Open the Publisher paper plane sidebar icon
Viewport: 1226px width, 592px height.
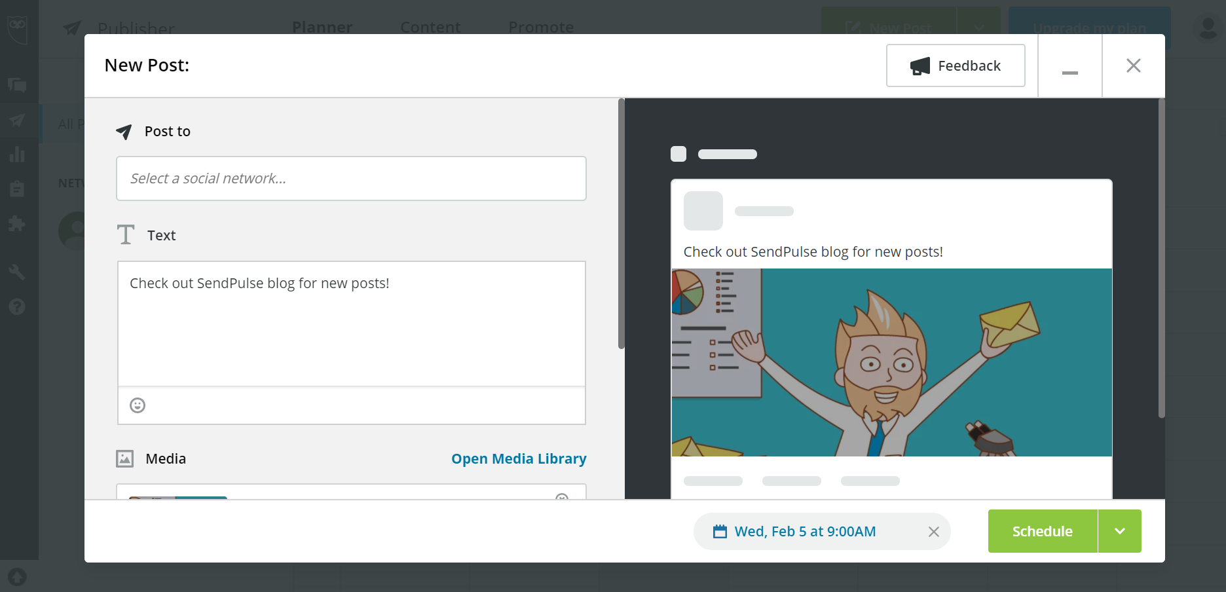18,120
